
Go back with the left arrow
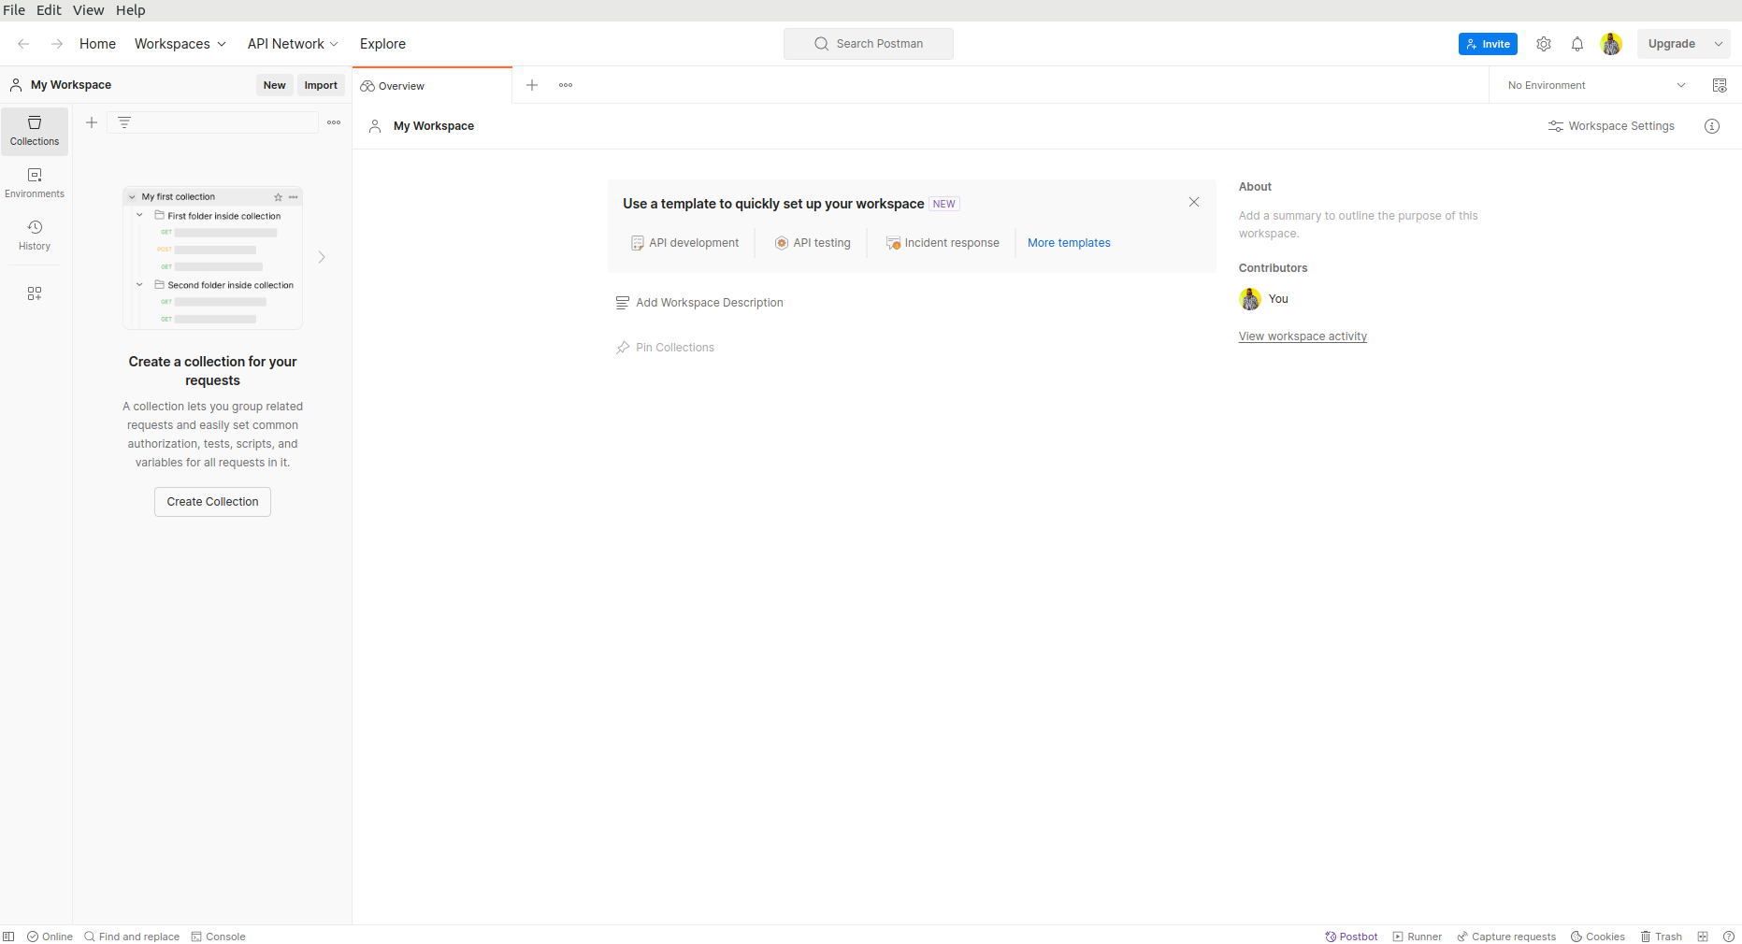(23, 44)
